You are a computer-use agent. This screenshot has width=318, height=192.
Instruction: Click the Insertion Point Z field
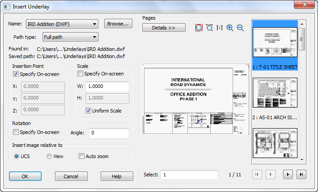coord(43,110)
